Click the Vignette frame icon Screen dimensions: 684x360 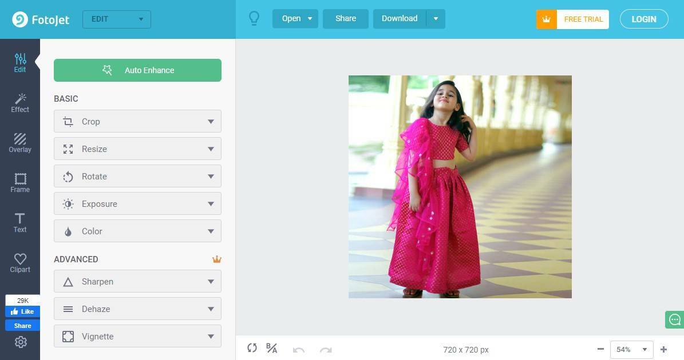pyautogui.click(x=68, y=337)
